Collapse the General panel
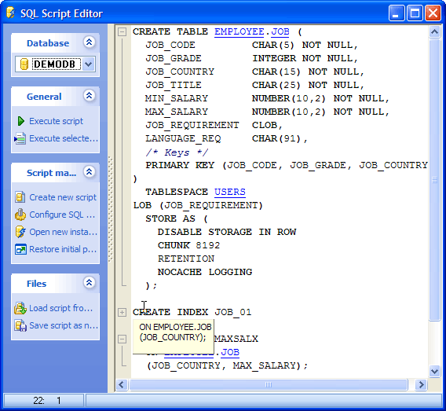The width and height of the screenshot is (446, 411). pos(90,96)
